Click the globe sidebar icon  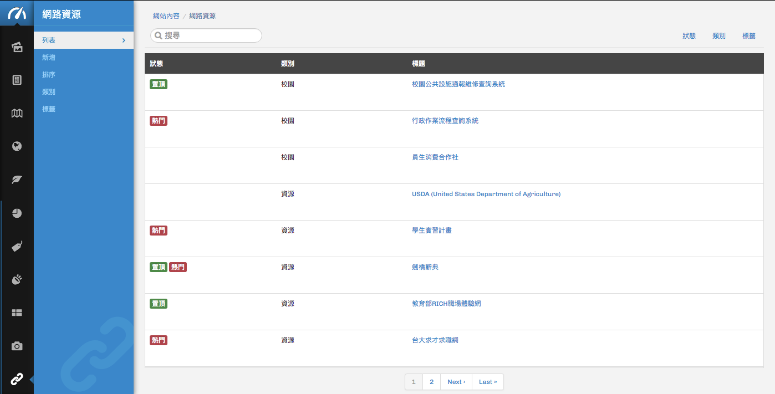(17, 146)
